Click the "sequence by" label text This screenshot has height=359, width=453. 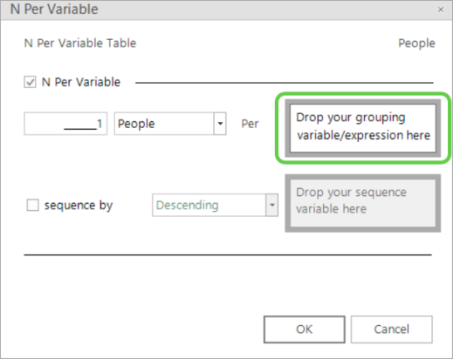[x=79, y=206]
